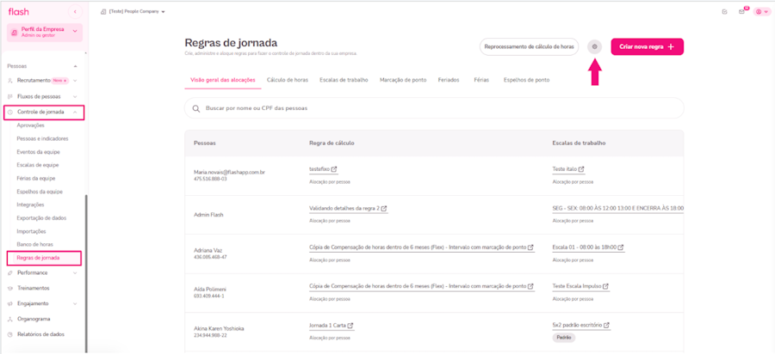
Task: Switch to the Feriados tab
Action: pos(449,80)
